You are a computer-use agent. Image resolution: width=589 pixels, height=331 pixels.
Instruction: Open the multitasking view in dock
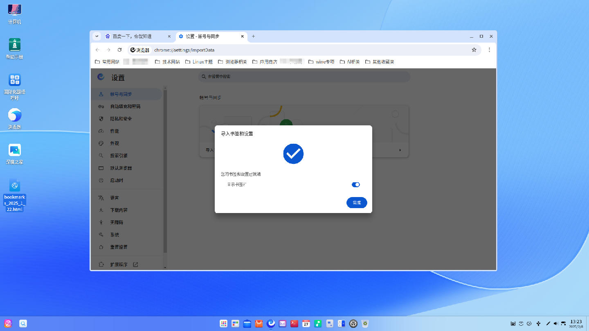(235, 324)
